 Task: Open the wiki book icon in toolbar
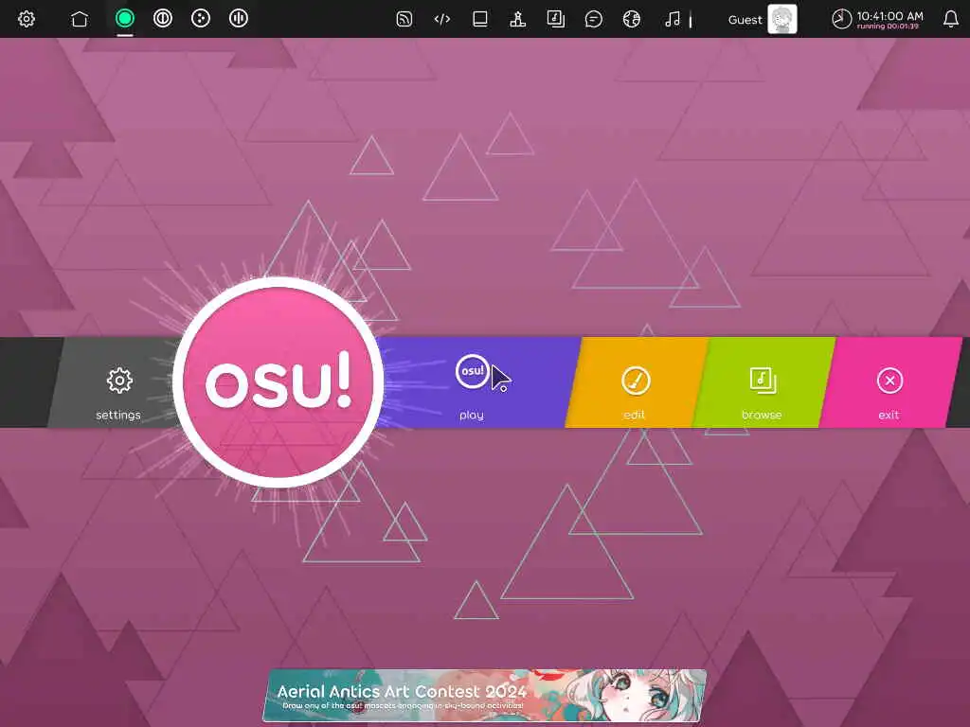[480, 19]
